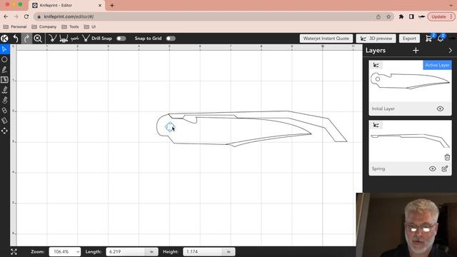
Task: Hide the Spring layer with eye icon
Action: point(433,168)
